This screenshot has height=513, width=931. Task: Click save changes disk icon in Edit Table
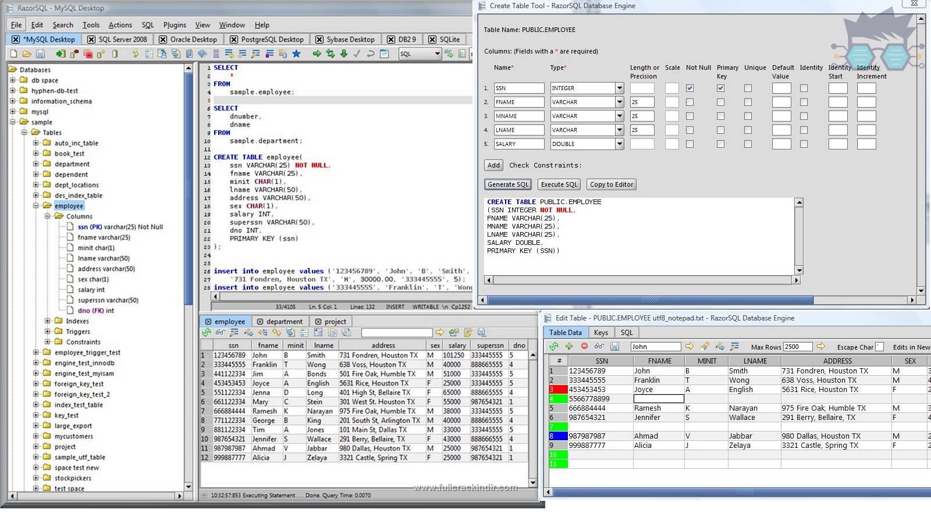614,346
